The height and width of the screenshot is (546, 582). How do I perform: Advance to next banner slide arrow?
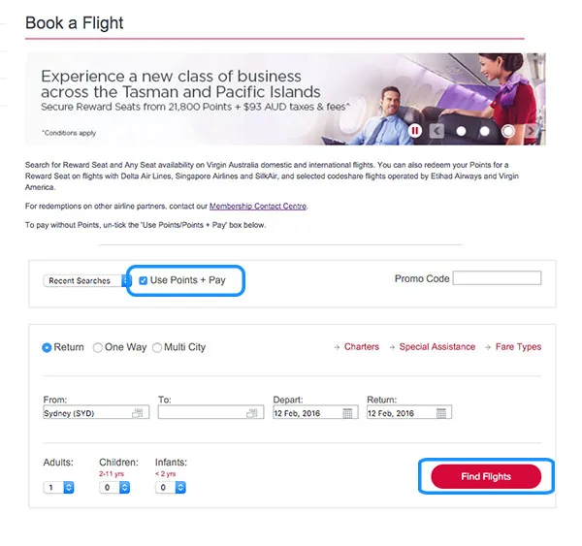pos(532,130)
